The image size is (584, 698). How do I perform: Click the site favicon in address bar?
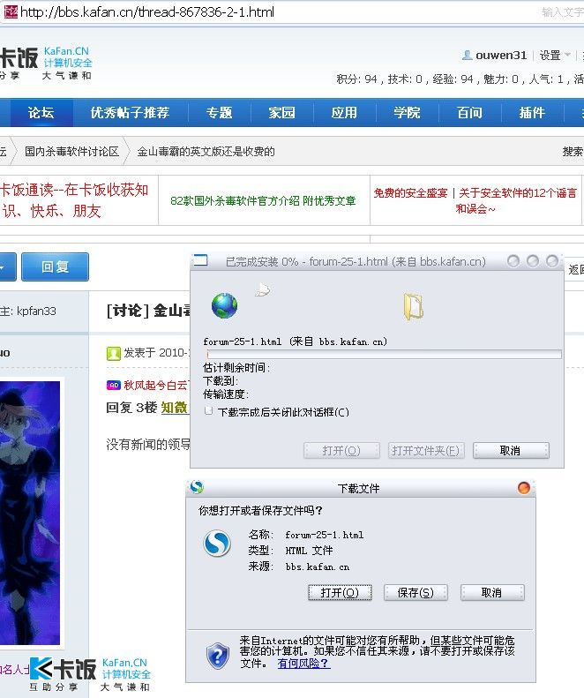[x=11, y=11]
